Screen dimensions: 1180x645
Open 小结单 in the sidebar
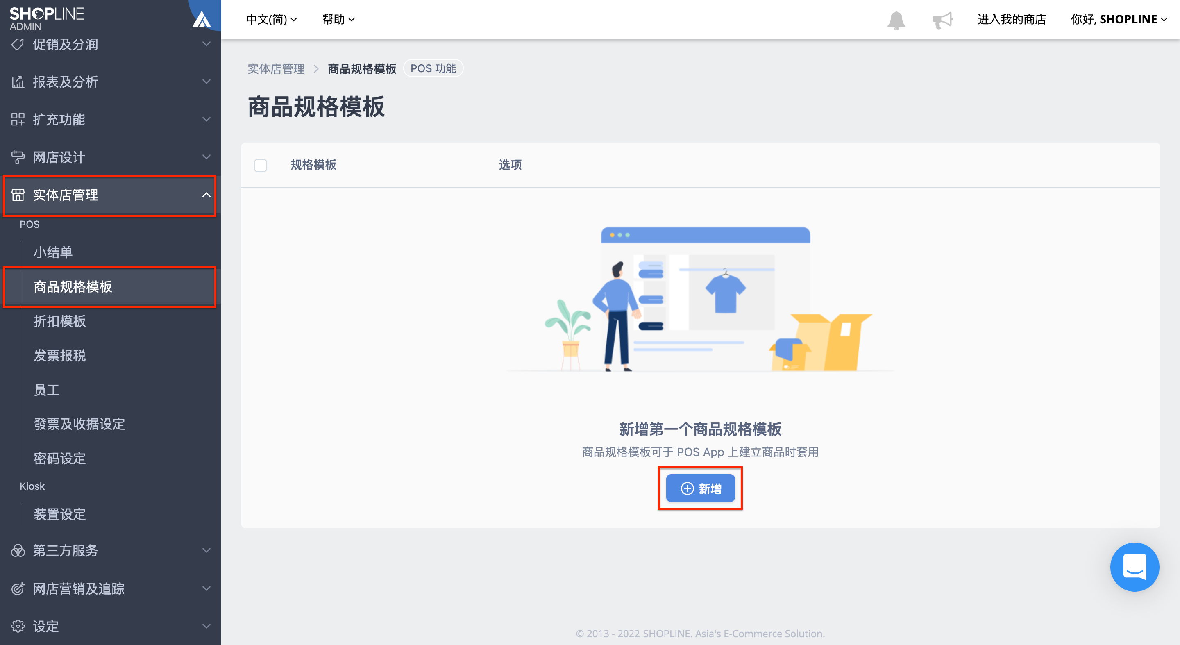tap(53, 252)
